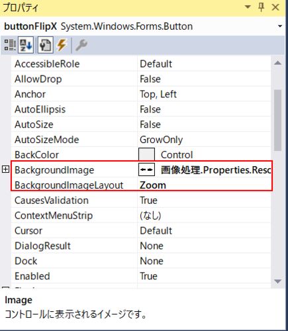This screenshot has width=288, height=331.
Task: Open the buttonFlipX object selector dropdown
Action: (280, 26)
